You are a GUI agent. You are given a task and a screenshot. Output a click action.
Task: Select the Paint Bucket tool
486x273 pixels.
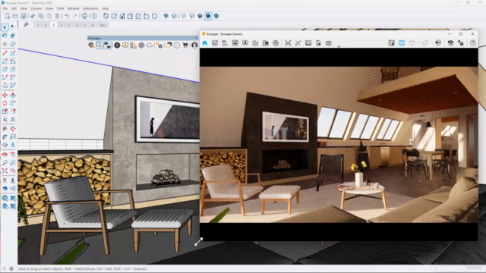point(5,36)
